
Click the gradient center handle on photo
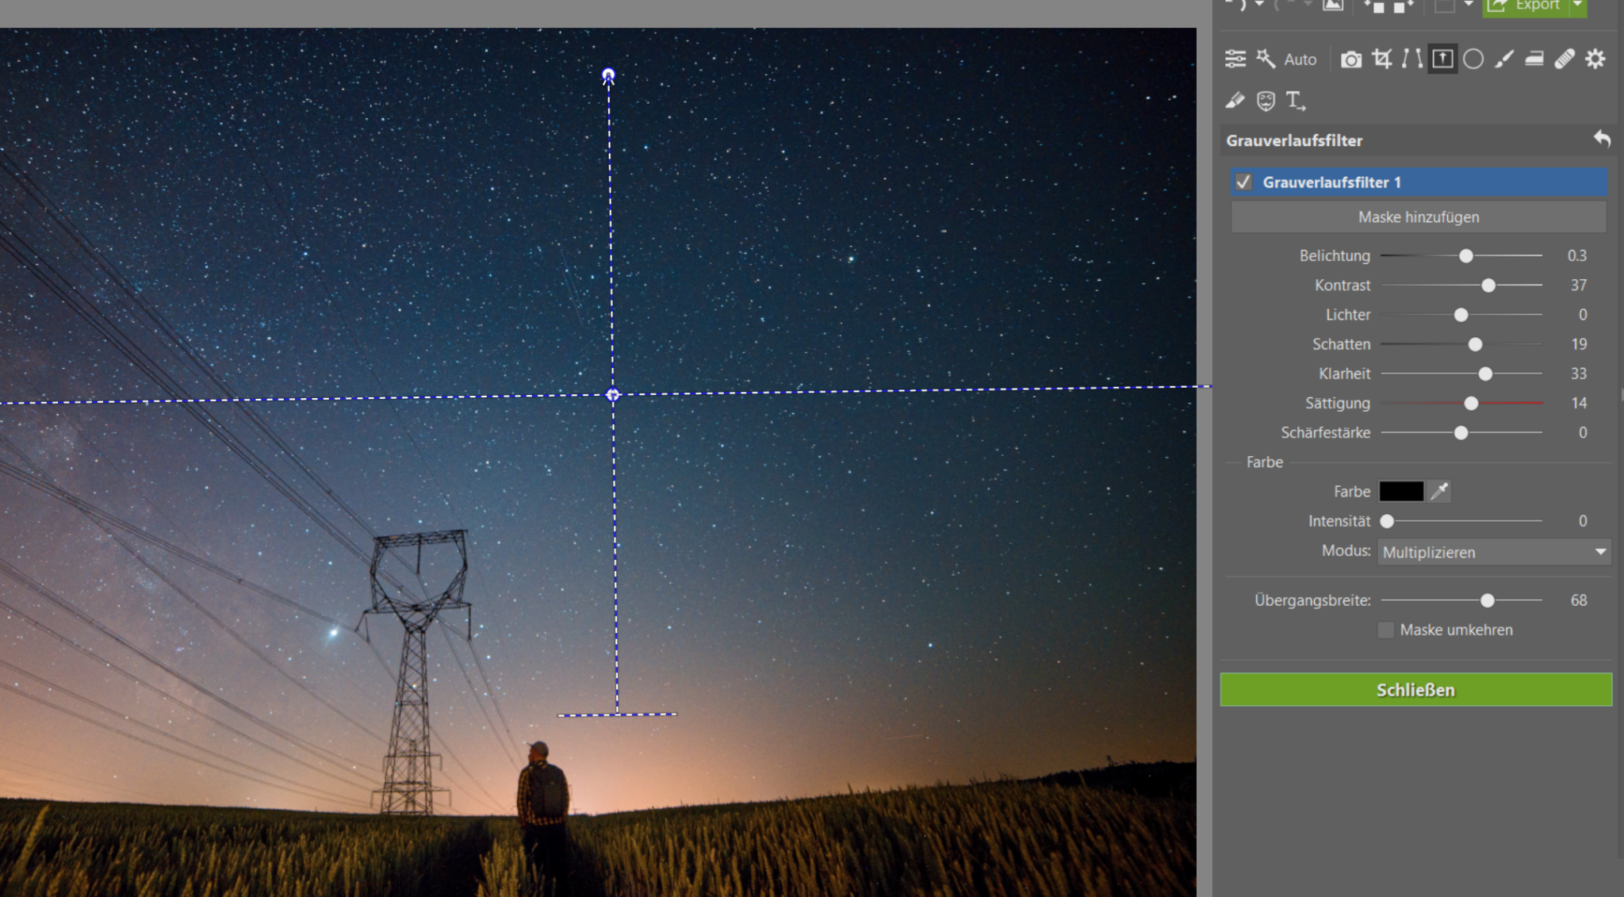[612, 394]
